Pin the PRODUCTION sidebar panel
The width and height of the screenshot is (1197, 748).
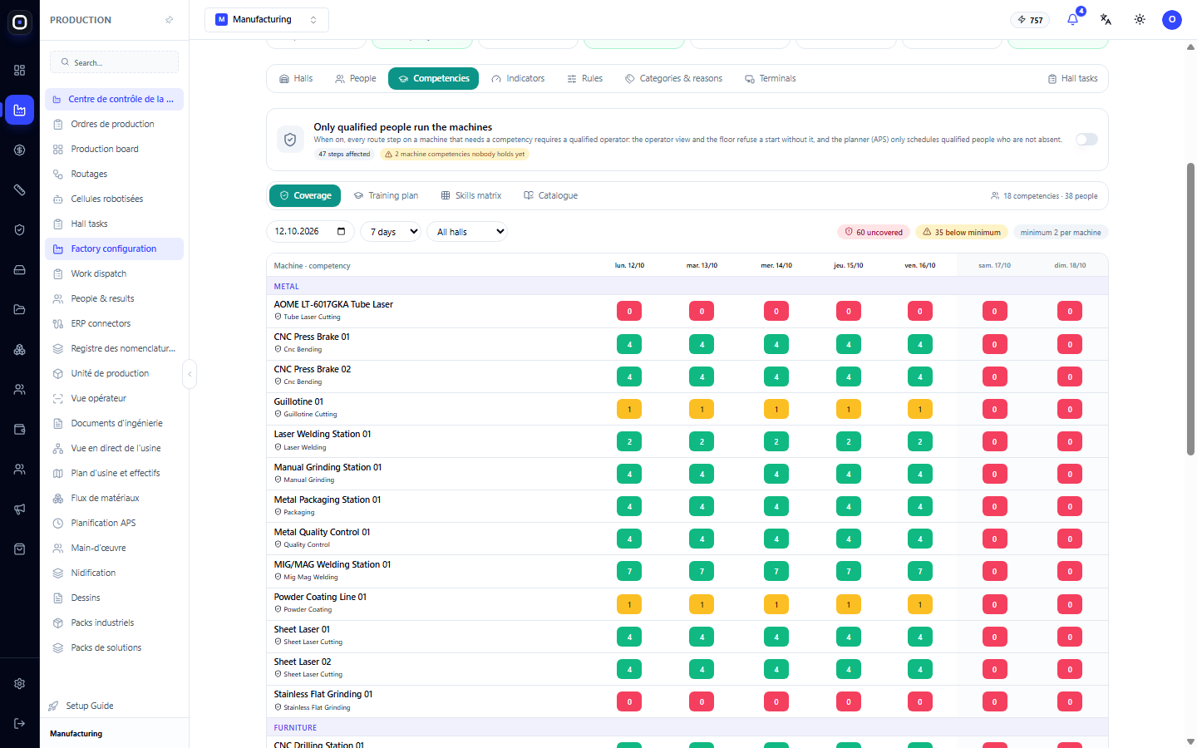(170, 20)
